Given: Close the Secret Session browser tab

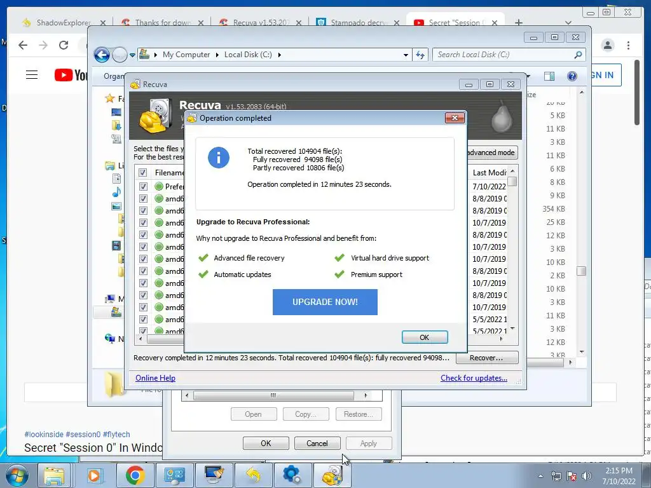Looking at the screenshot, I should pos(495,23).
